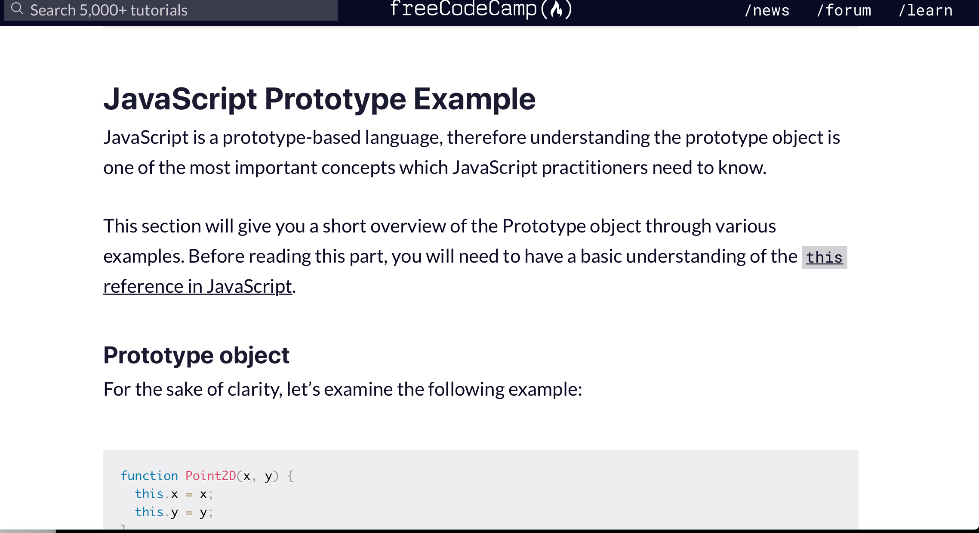Viewport: 979px width, 533px height.
Task: Open the freeCodeCamp logo homepage link
Action: point(482,9)
